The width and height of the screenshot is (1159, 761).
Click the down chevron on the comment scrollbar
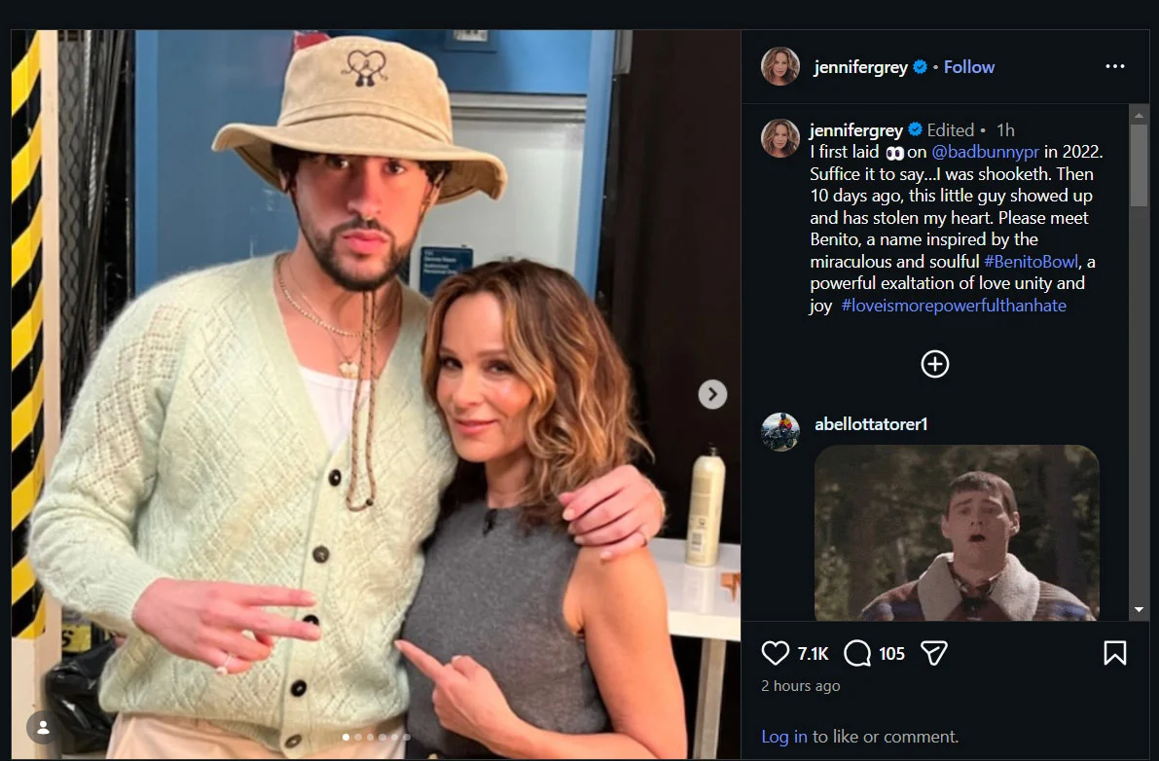tap(1137, 610)
